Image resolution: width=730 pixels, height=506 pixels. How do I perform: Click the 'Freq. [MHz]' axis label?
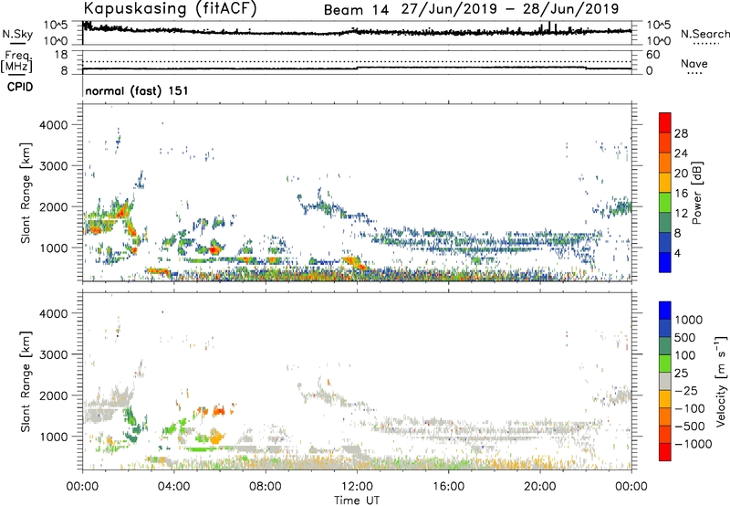pyautogui.click(x=16, y=62)
